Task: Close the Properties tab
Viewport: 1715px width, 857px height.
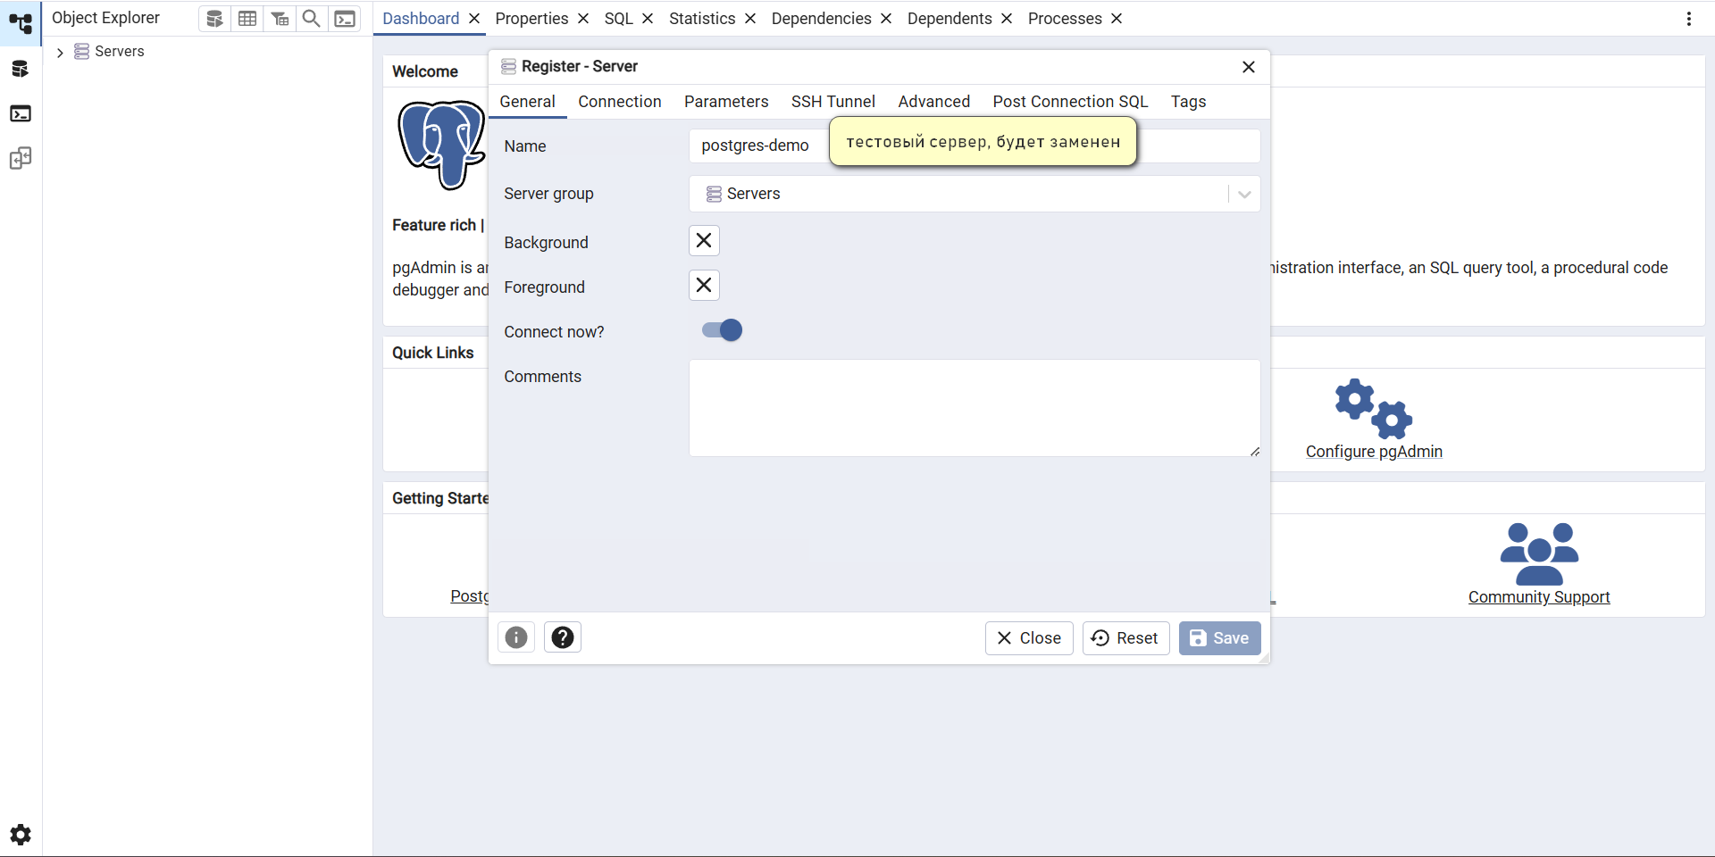Action: (583, 19)
